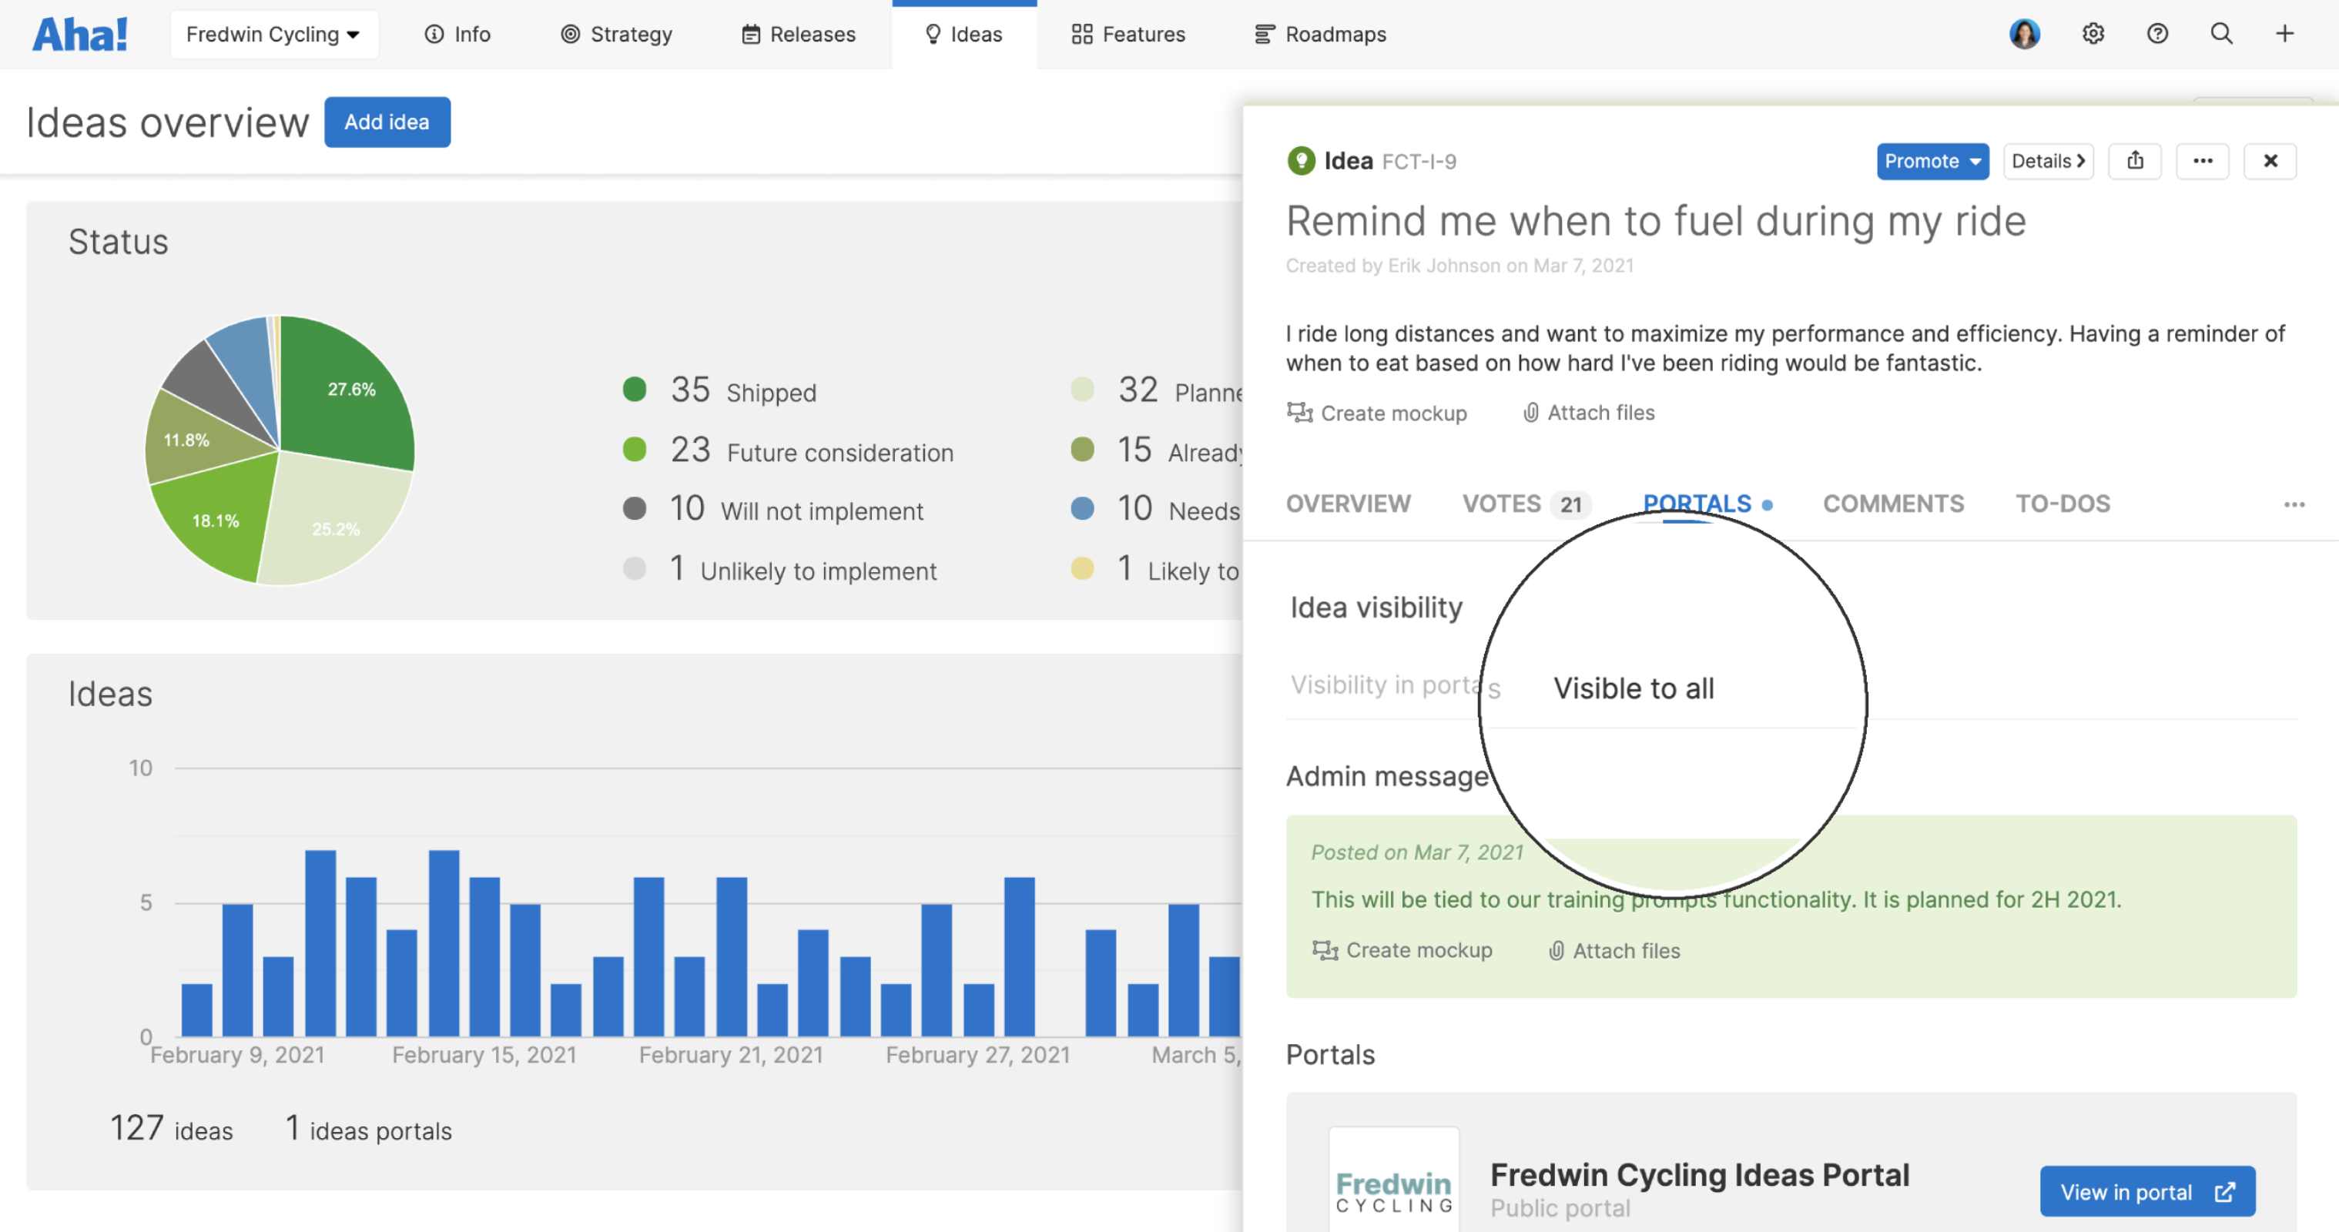
Task: Open the settings gear icon
Action: click(2094, 34)
